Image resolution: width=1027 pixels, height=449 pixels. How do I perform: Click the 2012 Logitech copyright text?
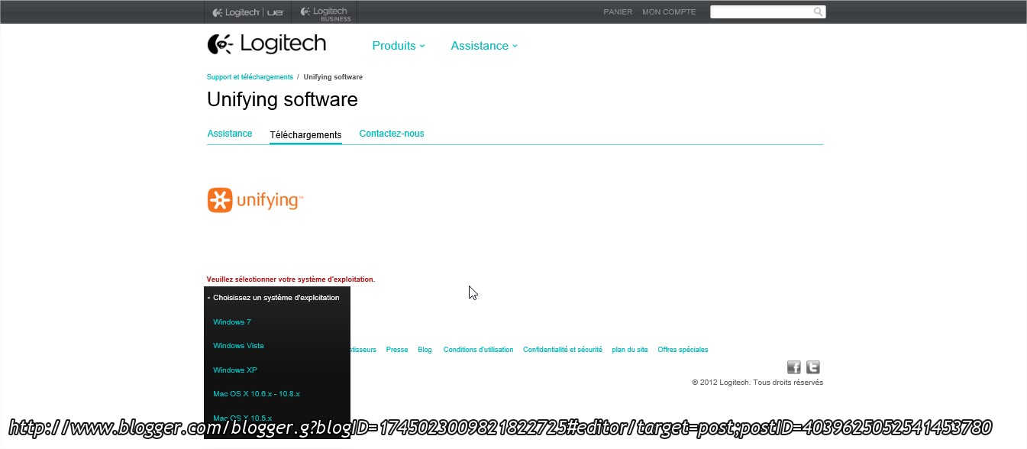pyautogui.click(x=757, y=383)
